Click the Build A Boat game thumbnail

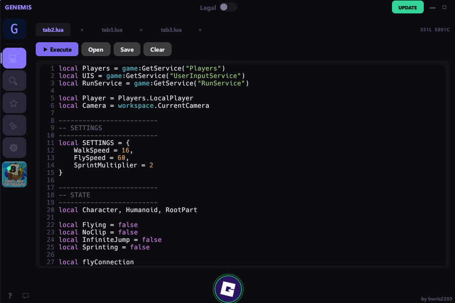click(14, 174)
